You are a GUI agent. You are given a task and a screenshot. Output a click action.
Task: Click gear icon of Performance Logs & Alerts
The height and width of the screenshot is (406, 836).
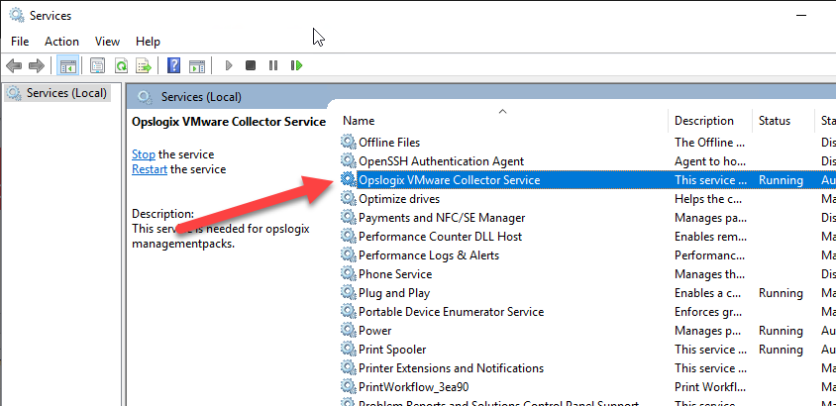pos(348,254)
